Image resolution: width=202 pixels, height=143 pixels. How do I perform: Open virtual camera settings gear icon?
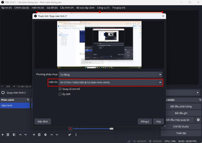(x=198, y=120)
